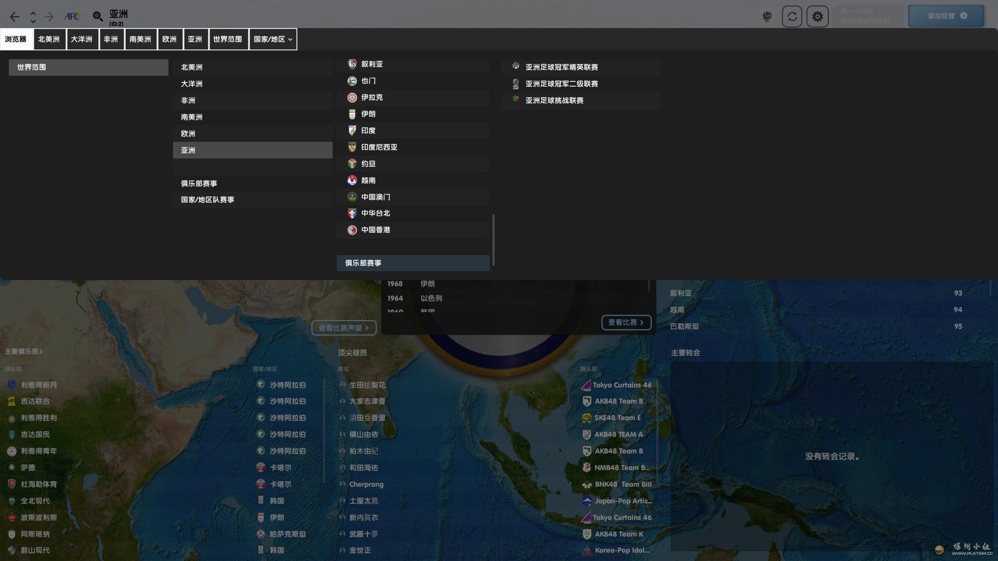This screenshot has width=998, height=561.
Task: Click the 印度尼西亚 badge icon
Action: (352, 147)
